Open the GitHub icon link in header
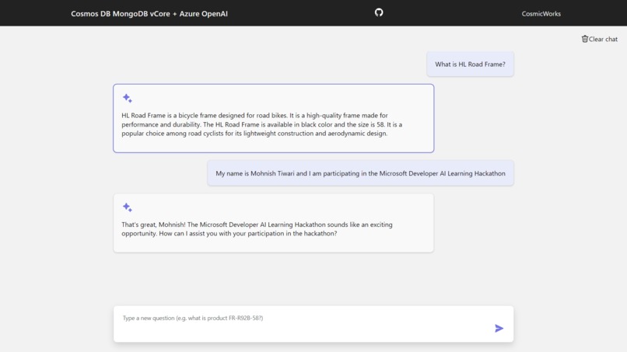Screen dimensions: 627x352 379,12
